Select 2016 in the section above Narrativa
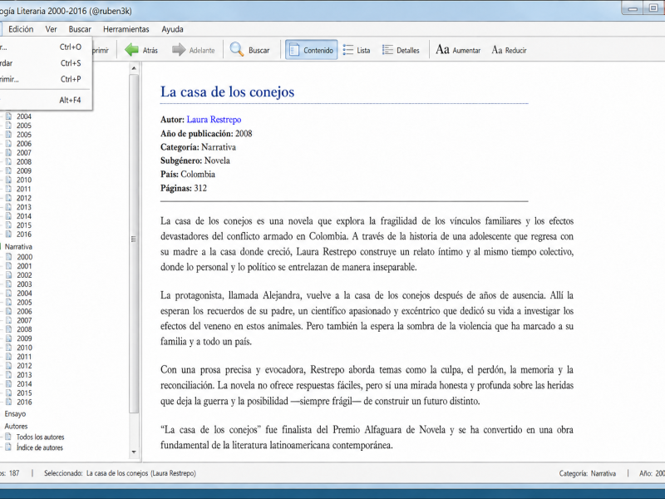The image size is (665, 499). (24, 235)
